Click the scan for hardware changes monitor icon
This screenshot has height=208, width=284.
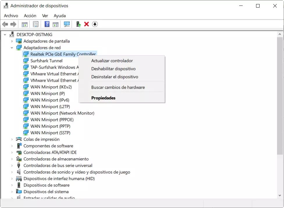tap(67, 24)
